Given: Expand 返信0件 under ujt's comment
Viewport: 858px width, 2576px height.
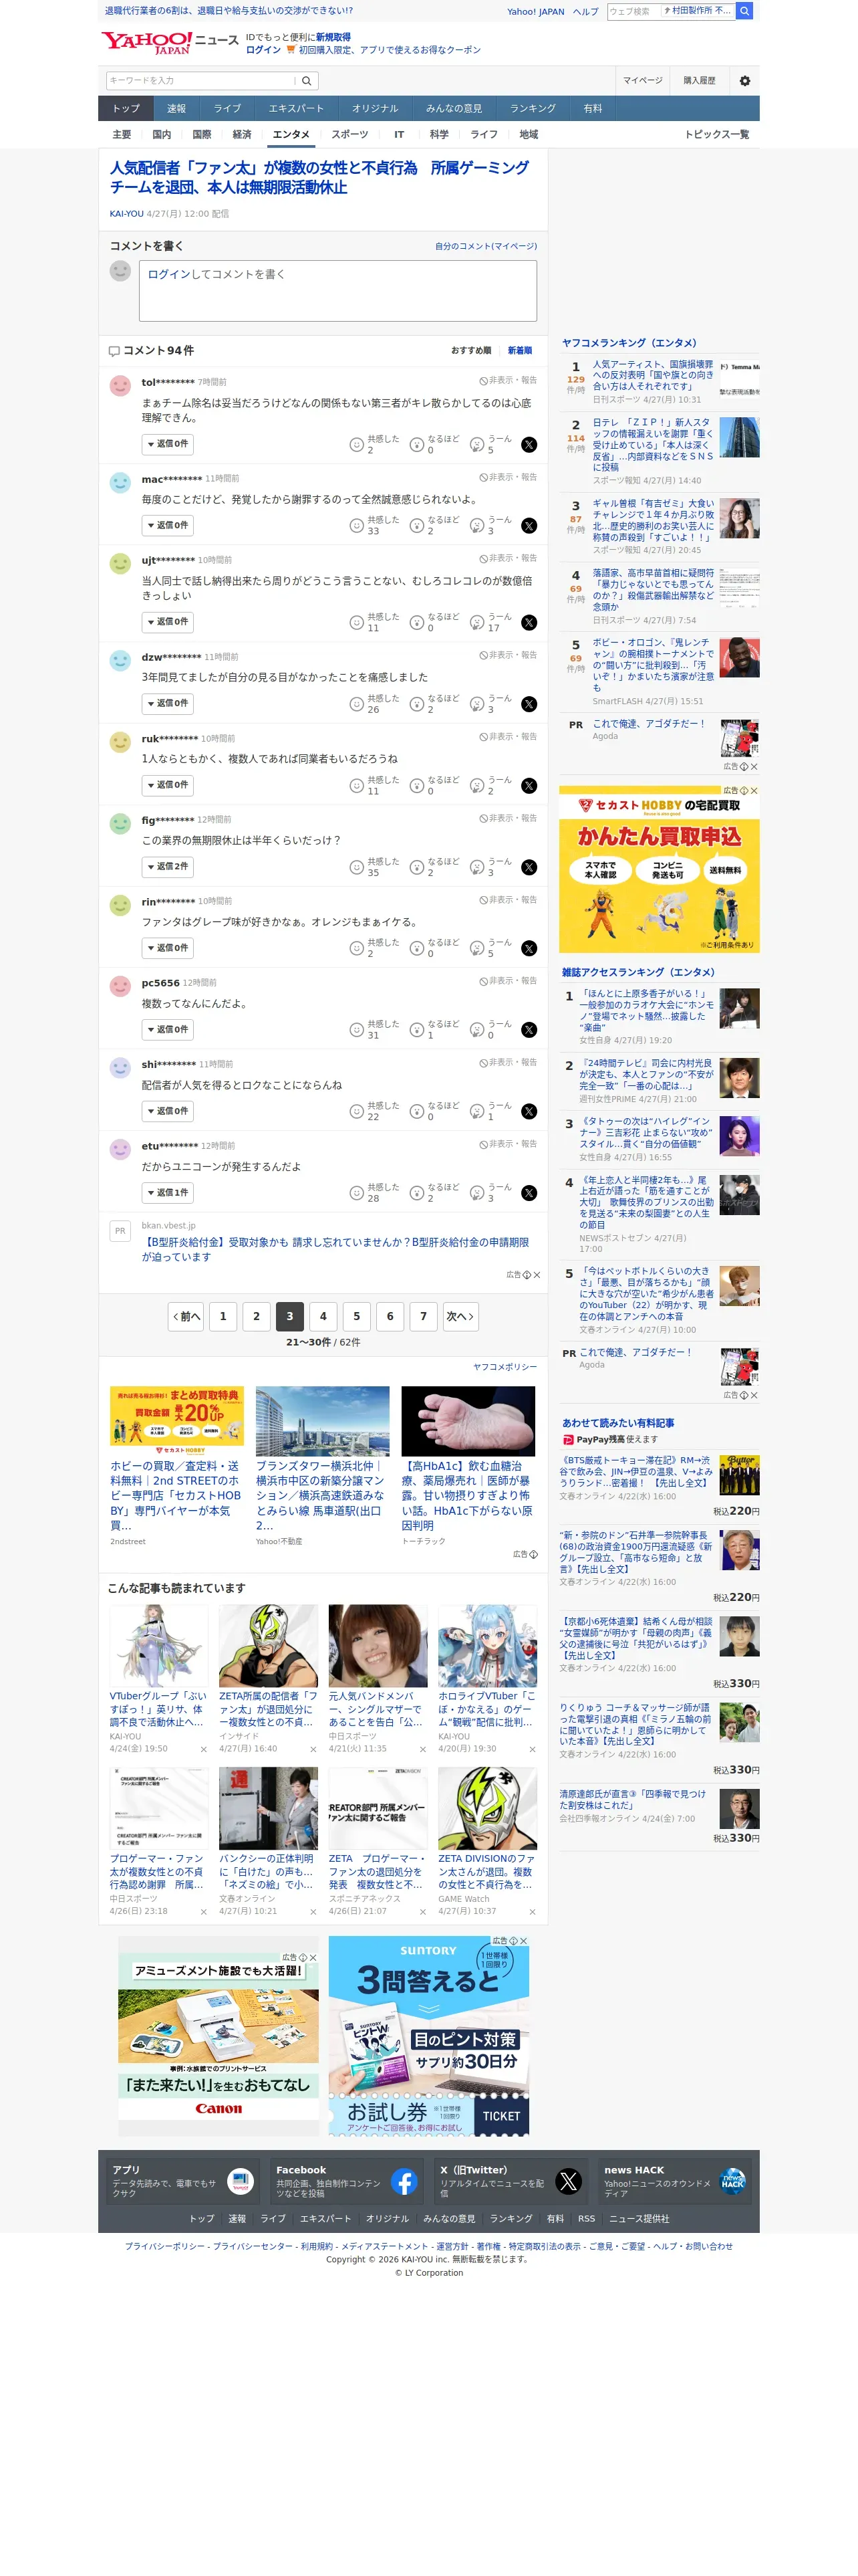Looking at the screenshot, I should tap(168, 622).
